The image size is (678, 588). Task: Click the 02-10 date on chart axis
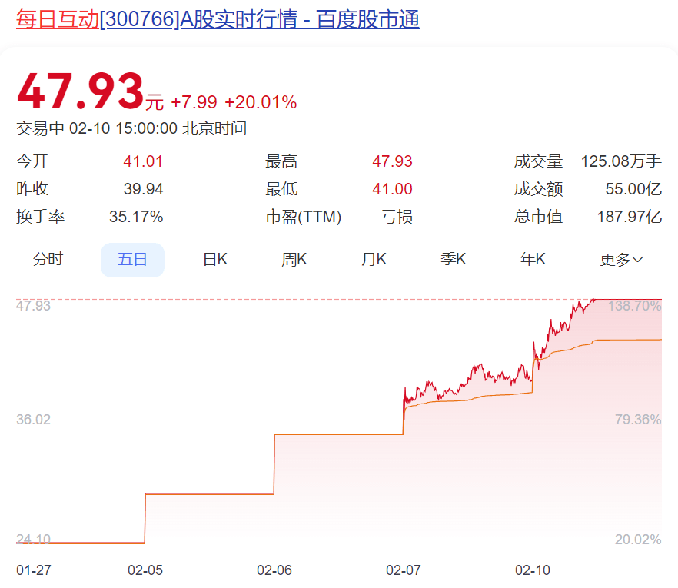533,570
